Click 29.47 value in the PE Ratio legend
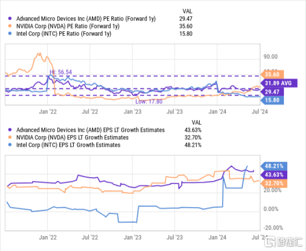The height and width of the screenshot is (251, 306). 186,18
